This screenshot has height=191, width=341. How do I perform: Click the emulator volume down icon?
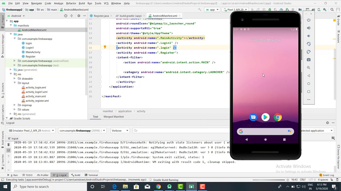coord(308,36)
